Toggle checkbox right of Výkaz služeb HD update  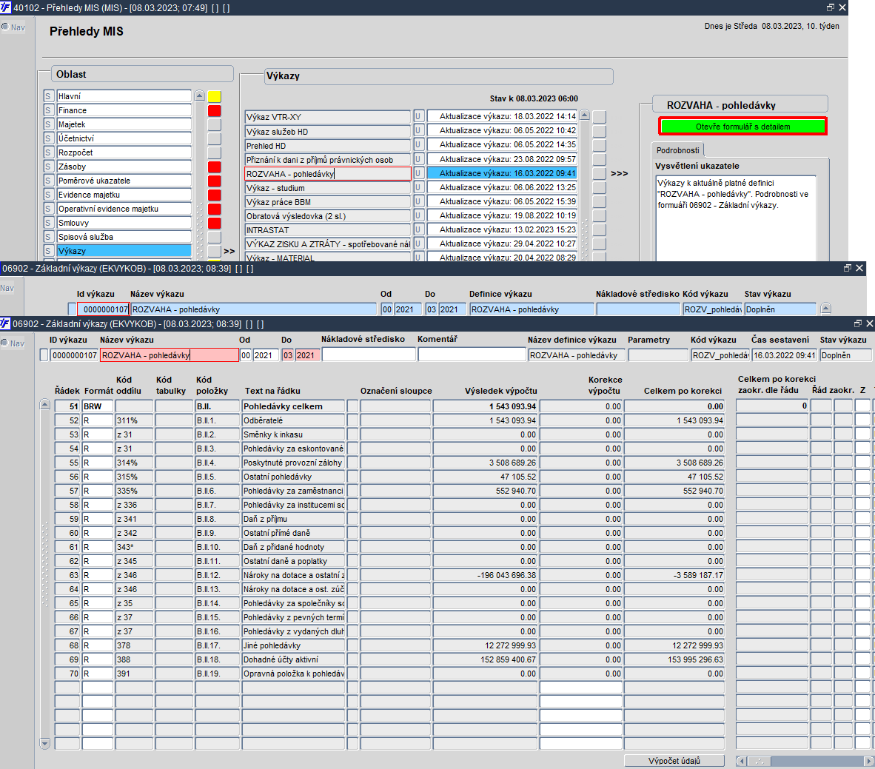coord(600,131)
